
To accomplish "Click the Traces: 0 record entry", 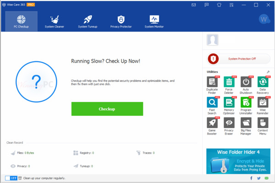I will pos(146,153).
